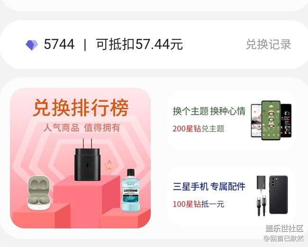
Task: Tap the USB-C cable image
Action: click(261, 206)
